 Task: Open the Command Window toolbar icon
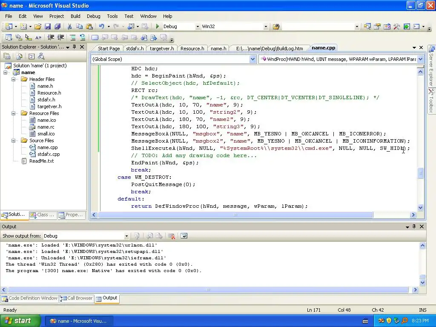[x=416, y=26]
